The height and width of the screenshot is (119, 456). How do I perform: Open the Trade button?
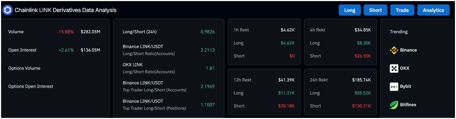pyautogui.click(x=402, y=10)
